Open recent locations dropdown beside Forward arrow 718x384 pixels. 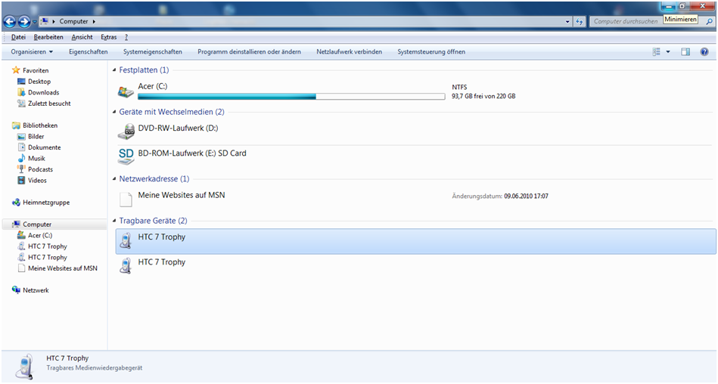click(x=34, y=21)
